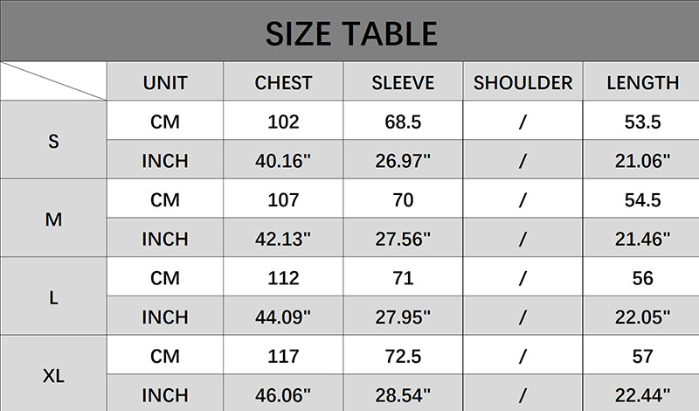Select the chest value 44.09"
The width and height of the screenshot is (699, 411).
pos(283,317)
